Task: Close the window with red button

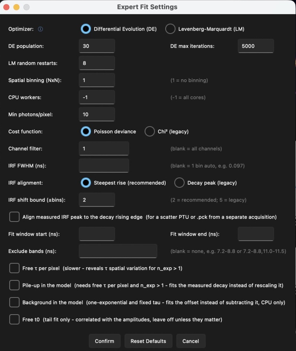Action: (7, 7)
